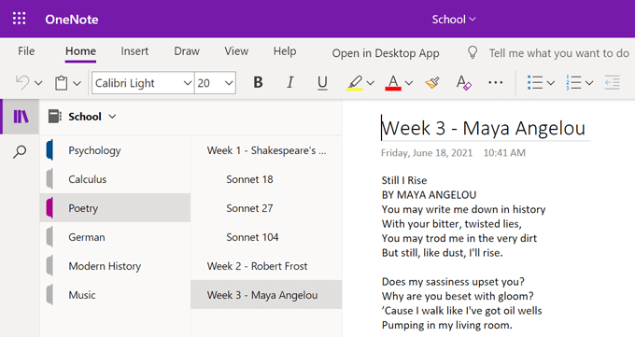This screenshot has height=337, width=635.
Task: Switch to the Insert ribbon tab
Action: 134,51
